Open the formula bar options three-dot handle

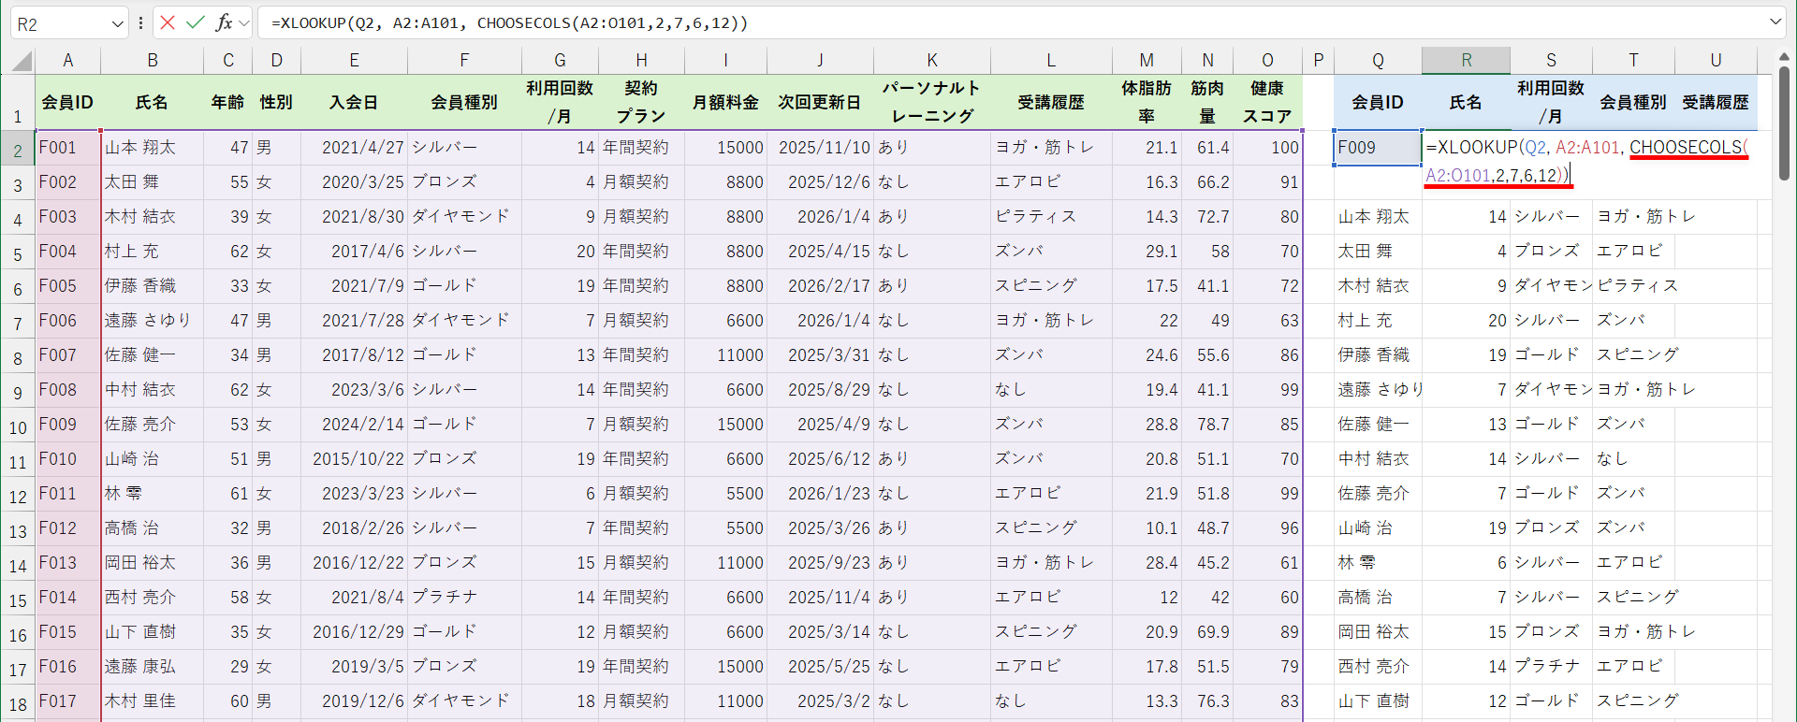point(140,23)
